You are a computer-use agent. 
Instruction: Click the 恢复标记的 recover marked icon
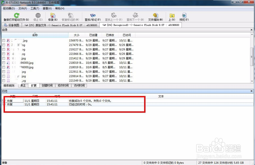tap(70, 15)
